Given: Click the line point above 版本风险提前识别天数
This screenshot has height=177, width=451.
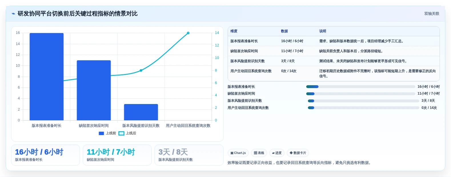Looking at the screenshot, I should coord(141,70).
